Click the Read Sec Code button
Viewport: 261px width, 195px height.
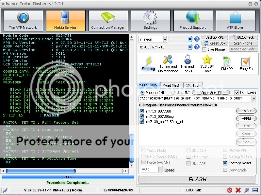pyautogui.click(x=243, y=49)
